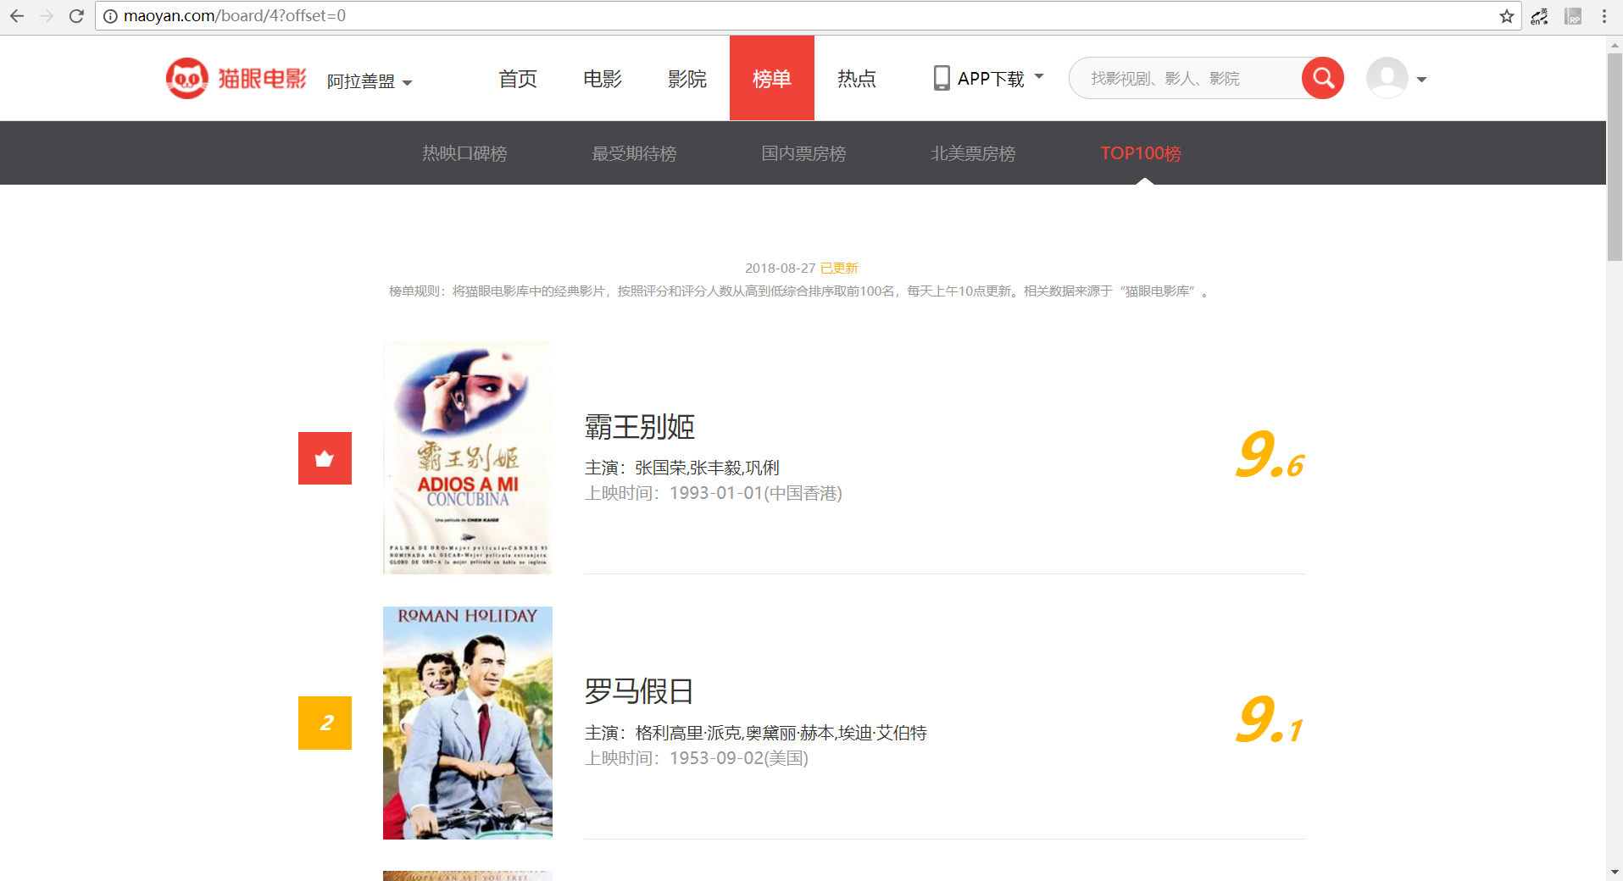Open the 霸王别姬 movie title link
The width and height of the screenshot is (1623, 881).
(640, 427)
